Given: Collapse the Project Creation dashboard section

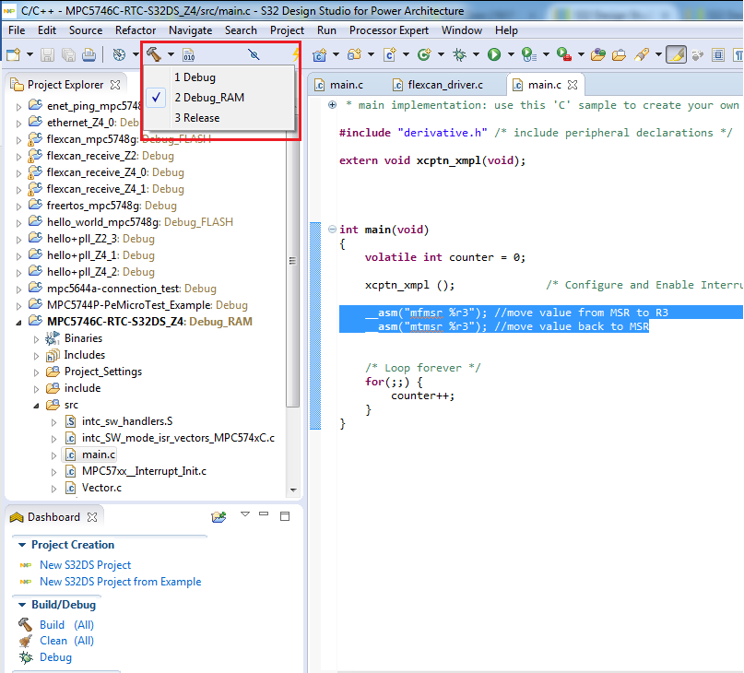Looking at the screenshot, I should pyautogui.click(x=22, y=545).
